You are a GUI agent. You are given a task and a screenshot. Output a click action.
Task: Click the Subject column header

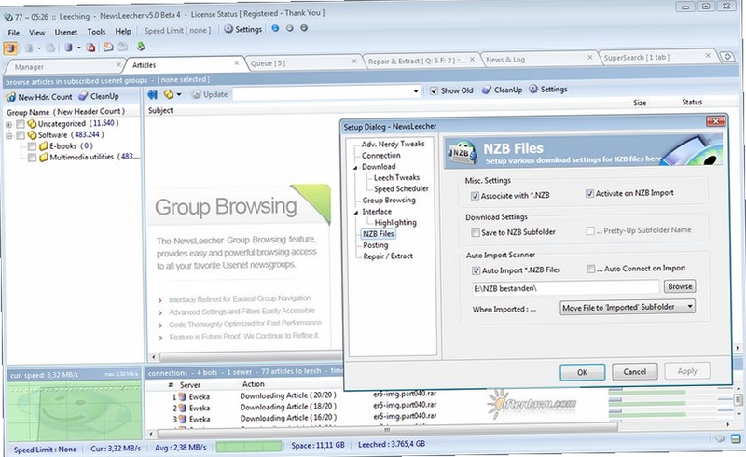[x=159, y=110]
